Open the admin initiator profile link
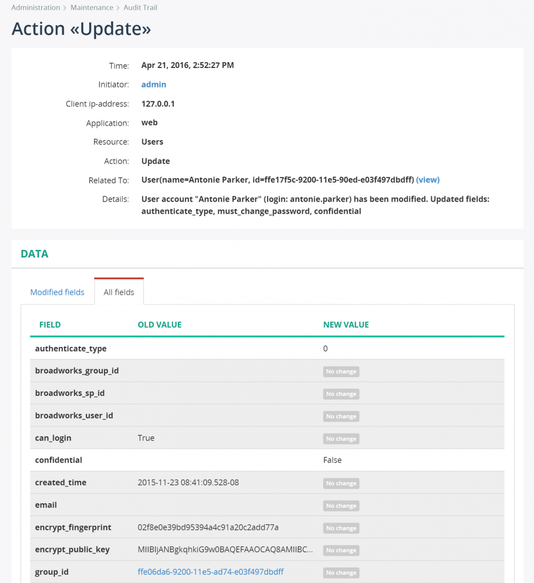 click(154, 85)
